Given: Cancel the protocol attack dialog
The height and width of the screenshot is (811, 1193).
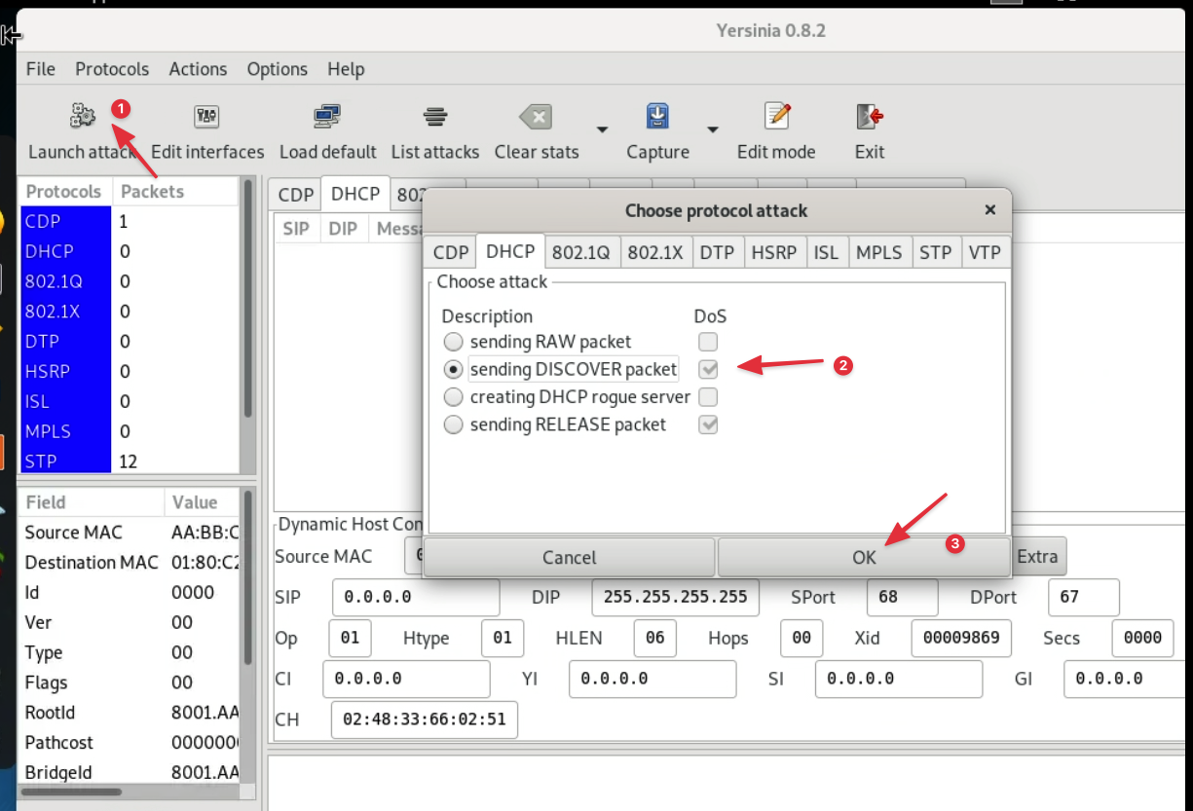Looking at the screenshot, I should click(569, 558).
